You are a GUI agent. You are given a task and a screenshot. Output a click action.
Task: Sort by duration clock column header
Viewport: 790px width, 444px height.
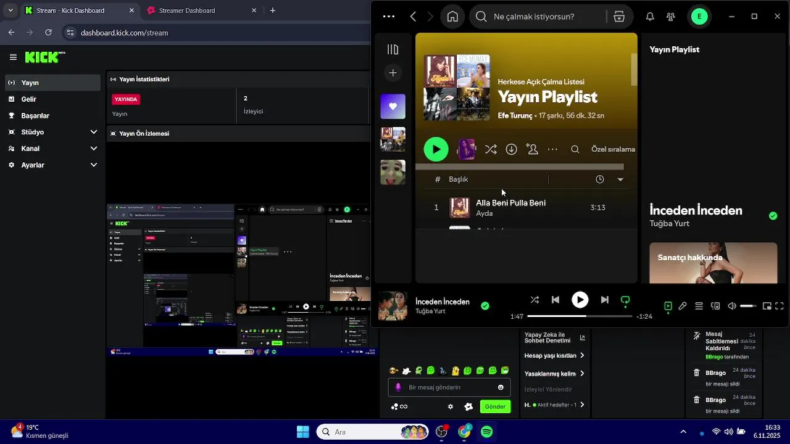click(x=600, y=179)
